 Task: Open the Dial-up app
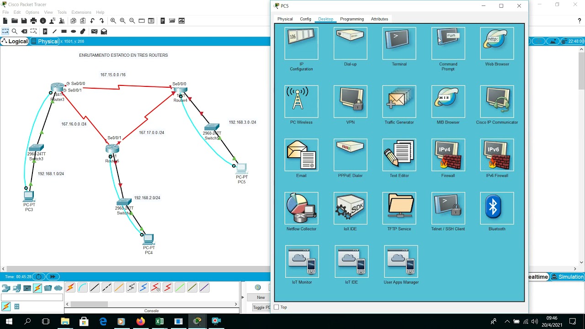[350, 43]
